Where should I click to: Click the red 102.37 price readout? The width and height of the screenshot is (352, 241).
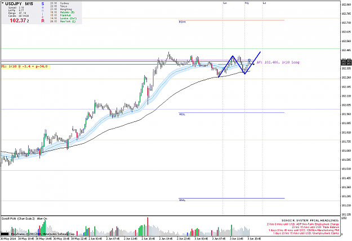click(x=17, y=21)
